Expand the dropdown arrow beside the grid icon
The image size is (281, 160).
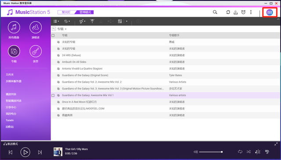126,22
